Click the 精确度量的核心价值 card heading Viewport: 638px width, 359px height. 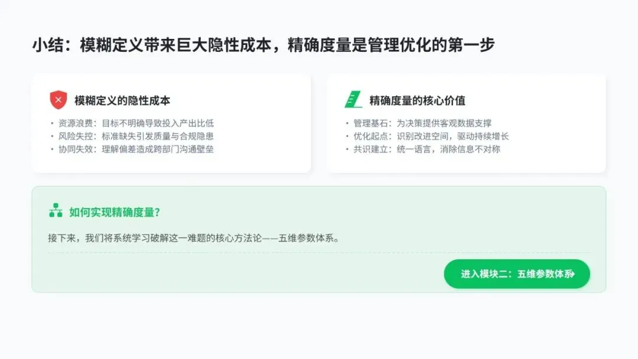pyautogui.click(x=417, y=100)
